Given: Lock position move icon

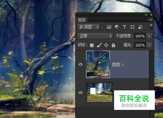Looking at the screenshot, I should coord(106,45).
